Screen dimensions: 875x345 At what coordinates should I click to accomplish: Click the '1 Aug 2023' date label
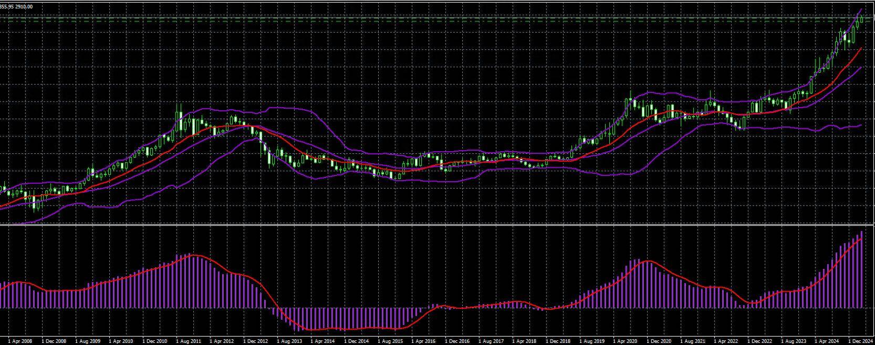click(x=793, y=341)
